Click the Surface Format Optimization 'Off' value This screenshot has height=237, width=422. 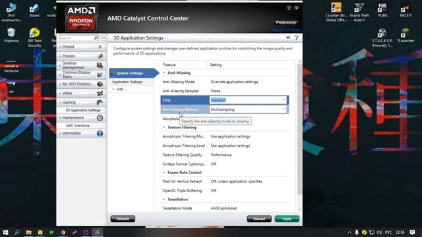pos(214,164)
